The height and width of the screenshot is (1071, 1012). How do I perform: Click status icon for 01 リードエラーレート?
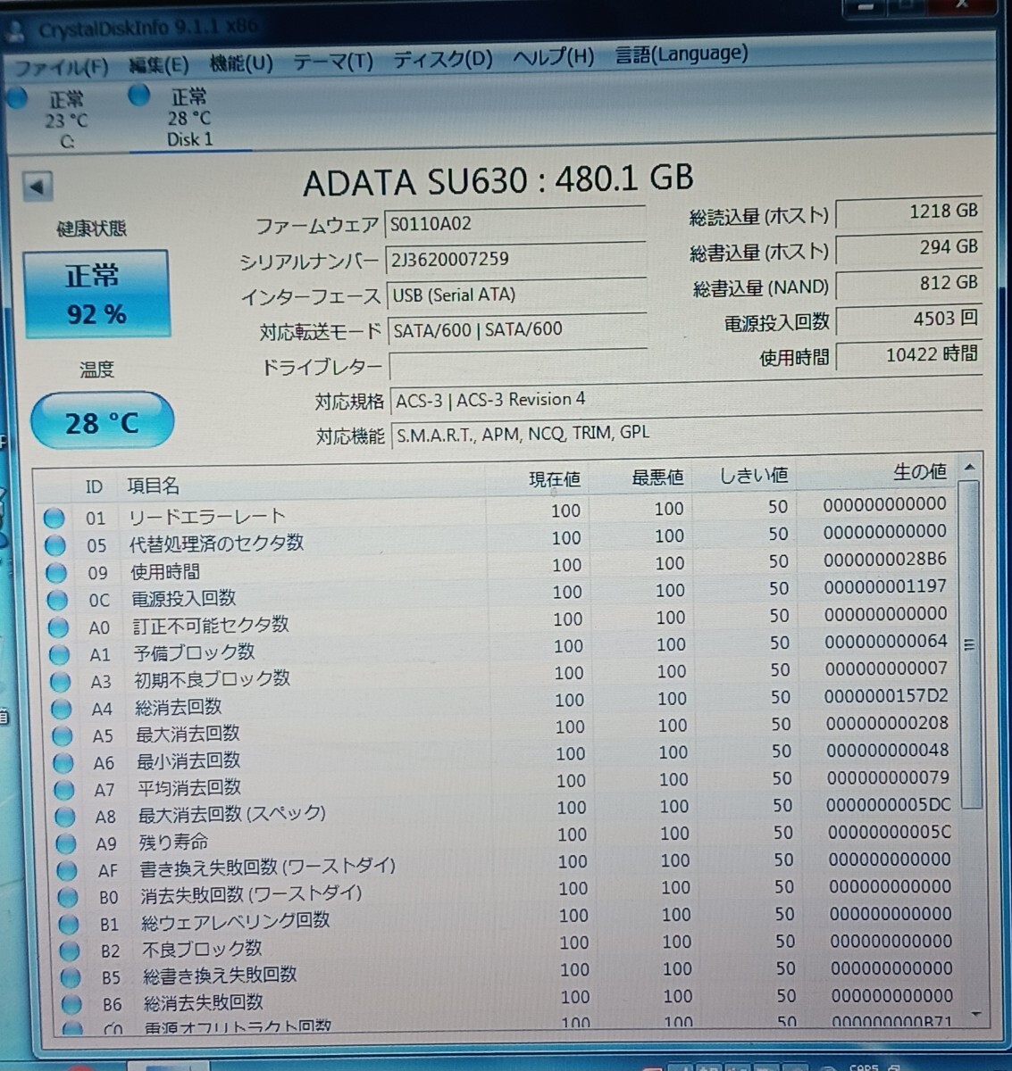point(54,518)
